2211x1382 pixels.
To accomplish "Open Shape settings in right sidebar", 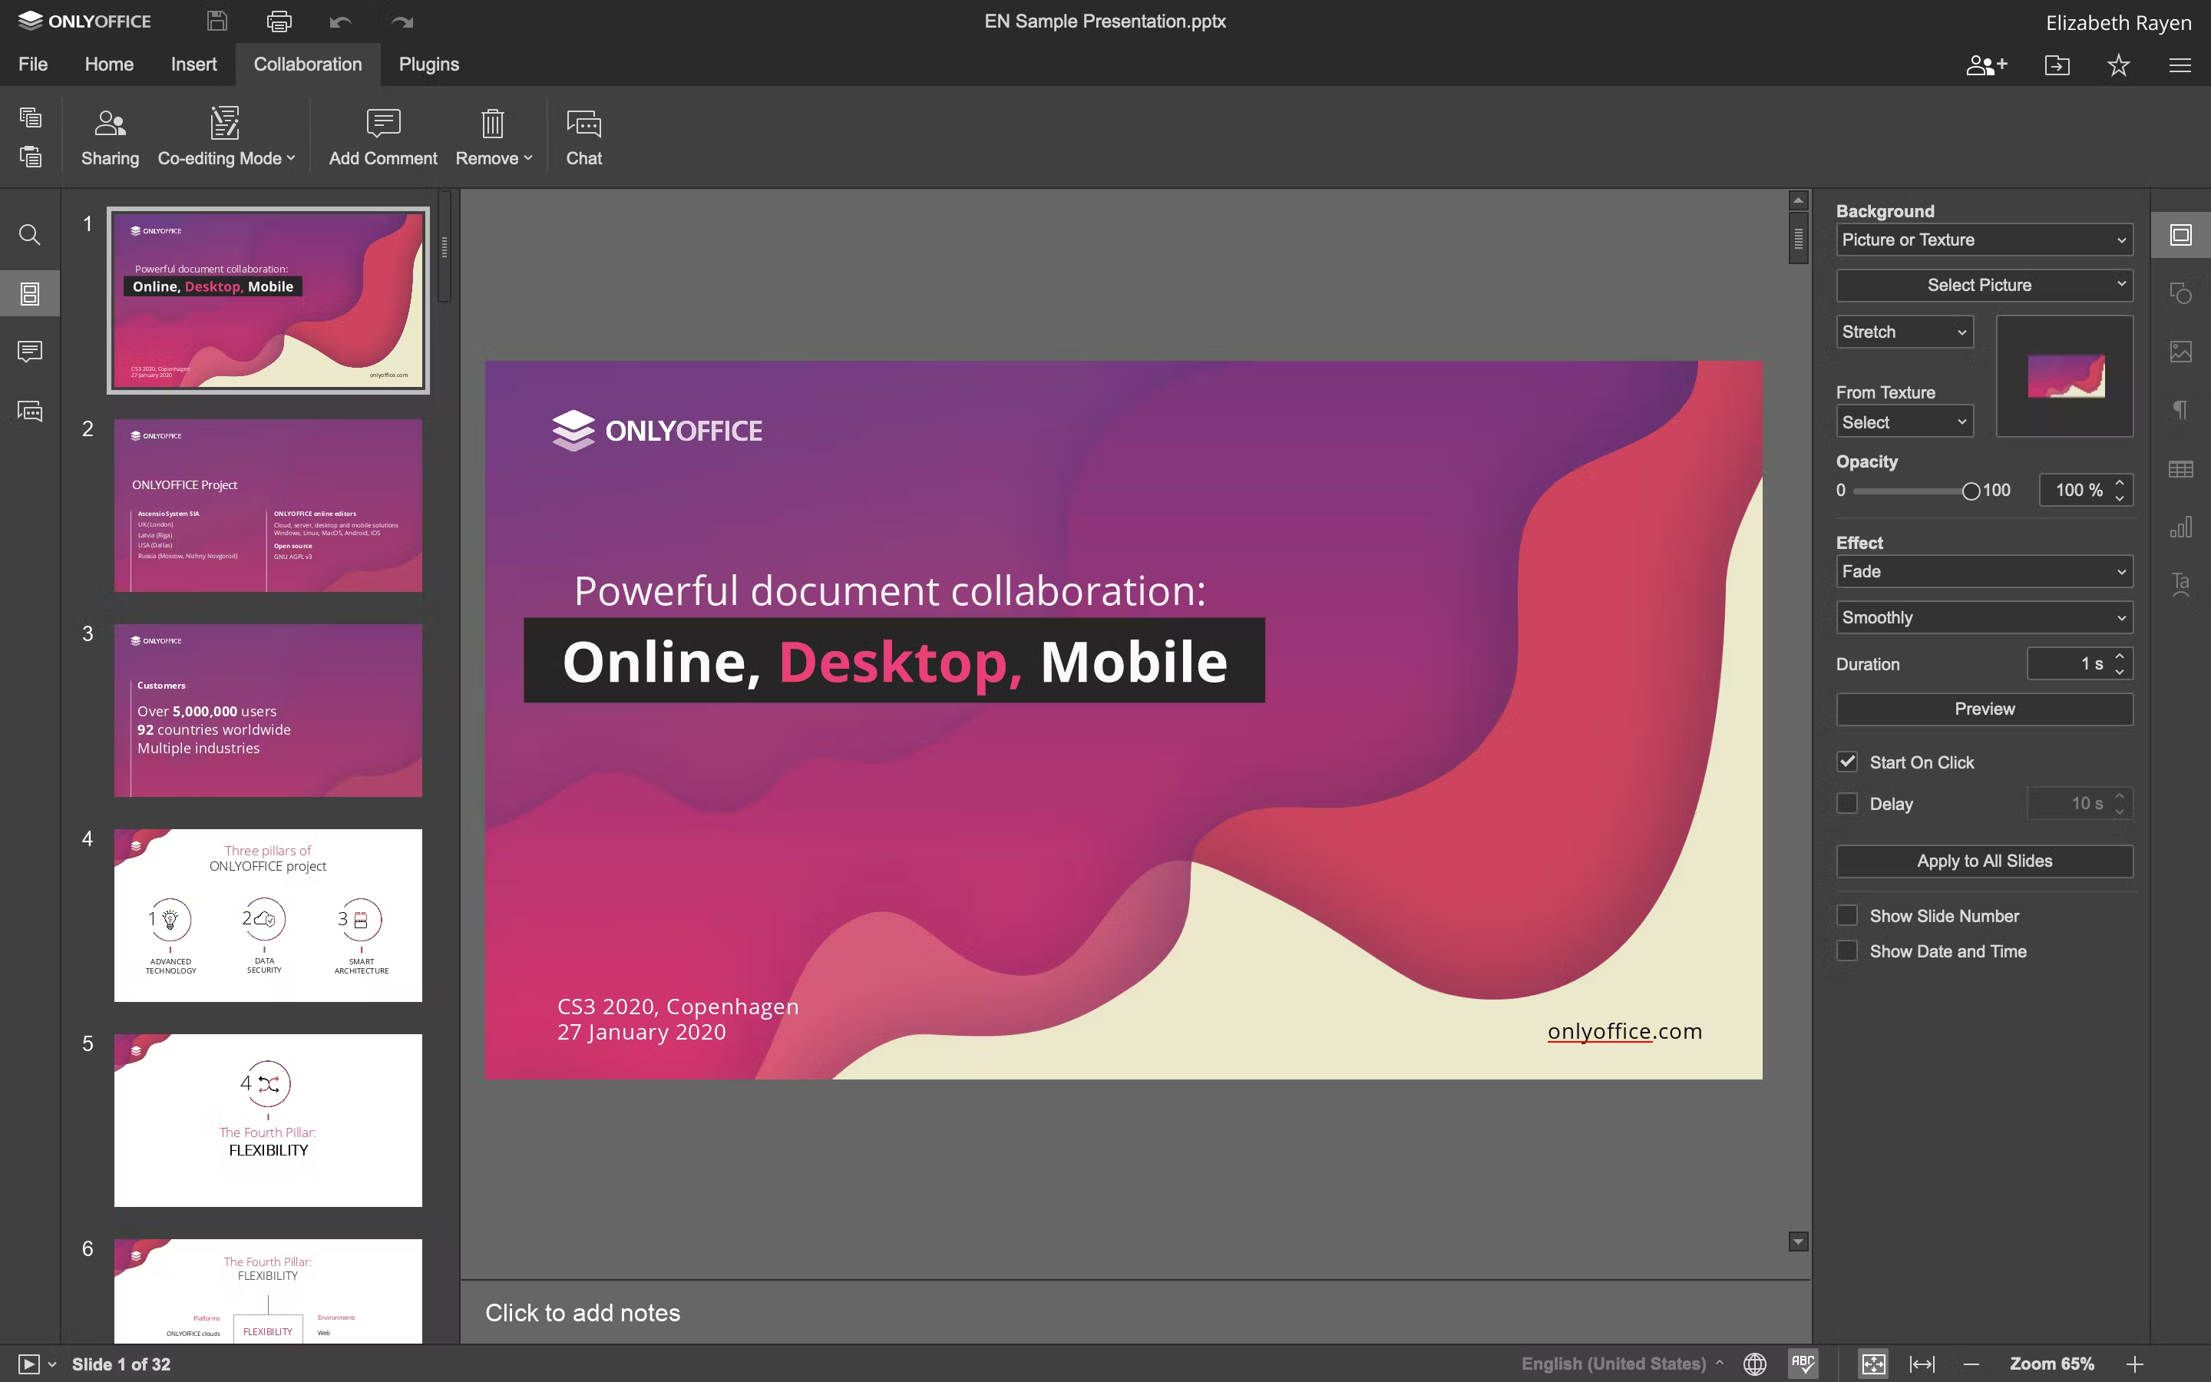I will 2181,293.
